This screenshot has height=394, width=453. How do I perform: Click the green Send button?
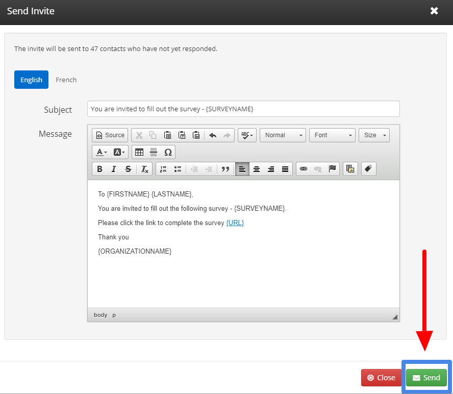(426, 378)
